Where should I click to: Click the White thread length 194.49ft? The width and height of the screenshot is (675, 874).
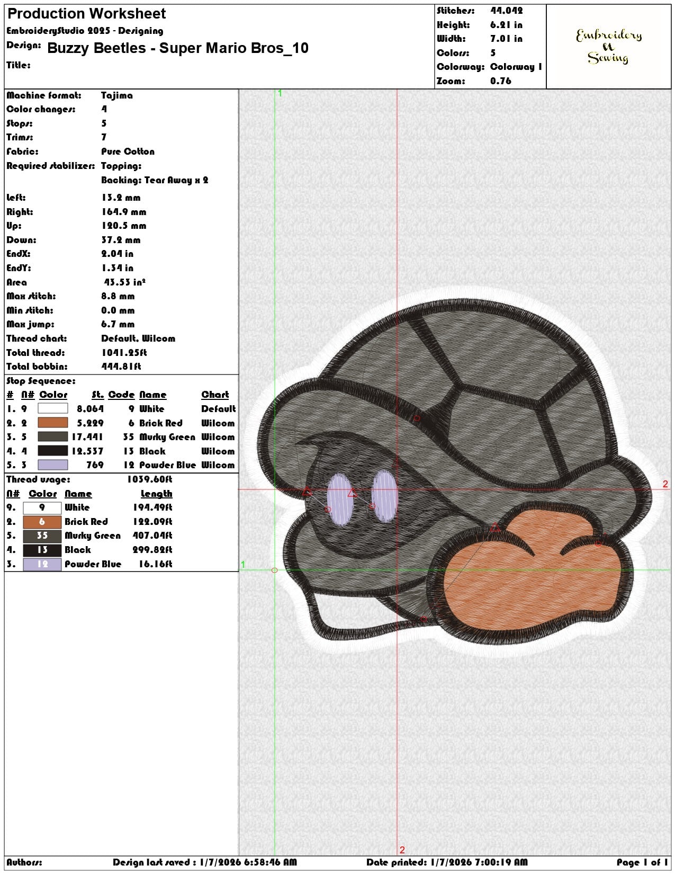point(152,507)
